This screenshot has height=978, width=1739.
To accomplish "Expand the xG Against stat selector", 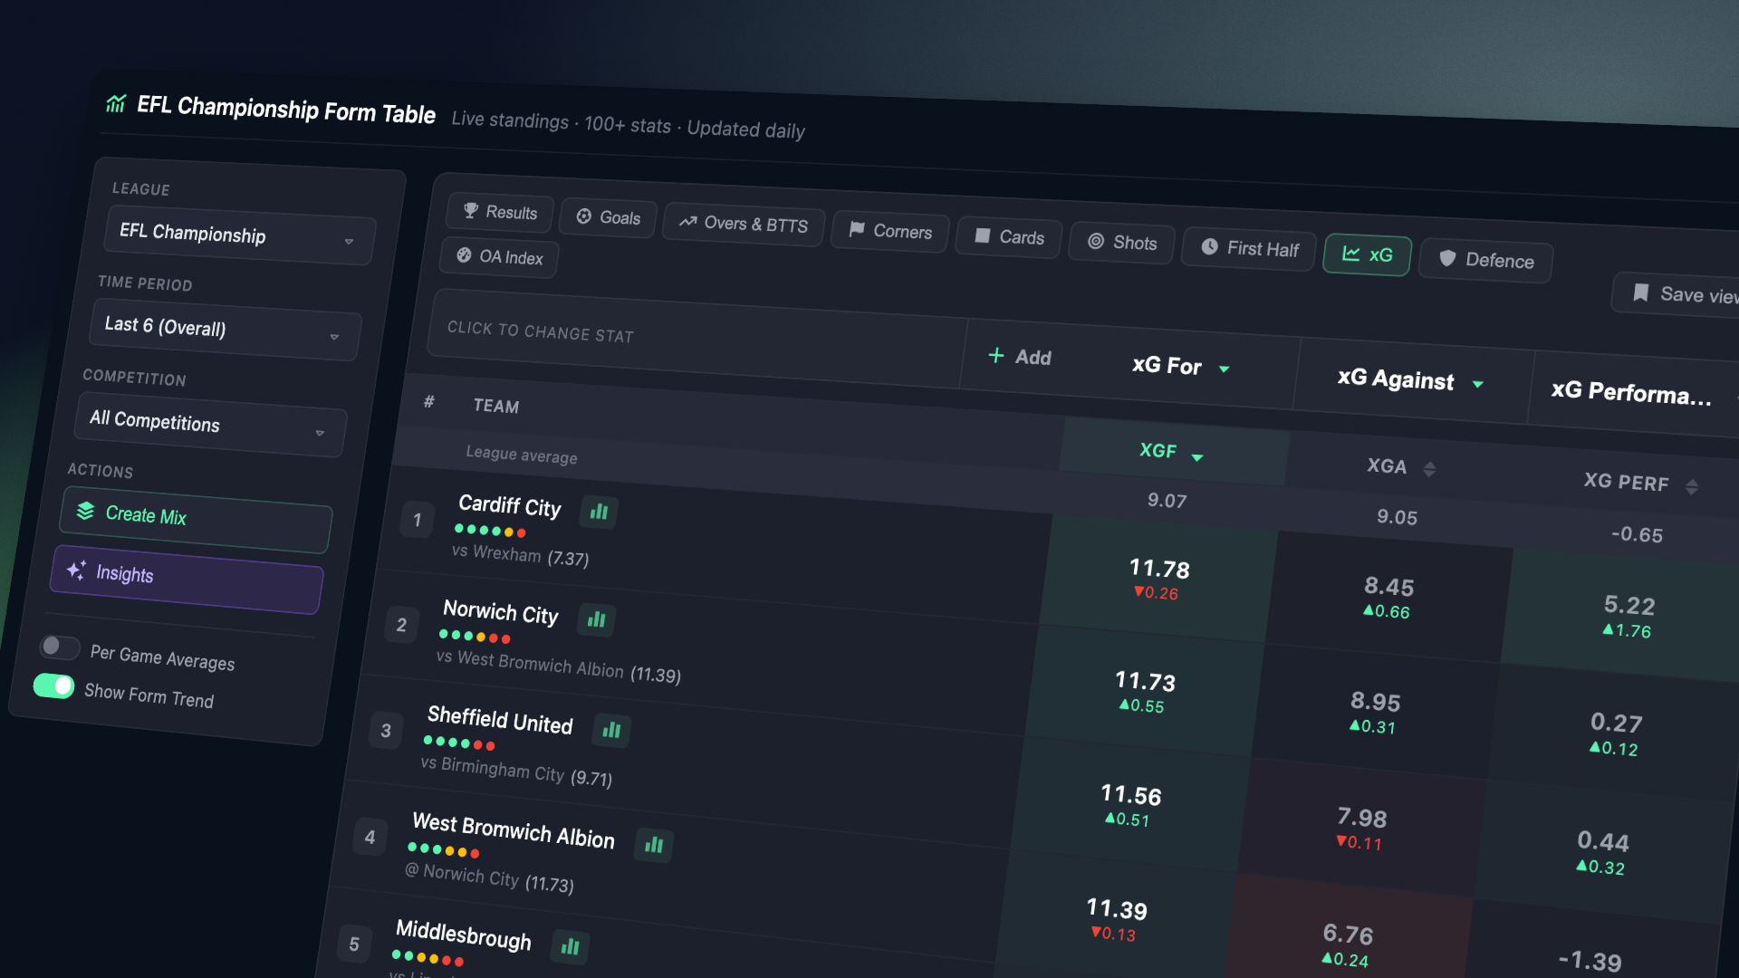I will point(1410,380).
